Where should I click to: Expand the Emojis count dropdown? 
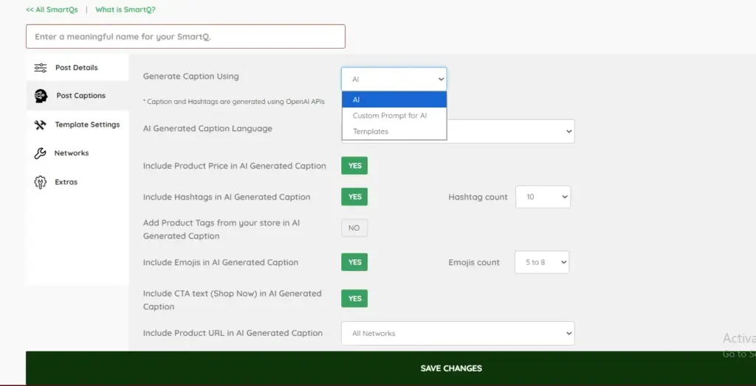[541, 262]
